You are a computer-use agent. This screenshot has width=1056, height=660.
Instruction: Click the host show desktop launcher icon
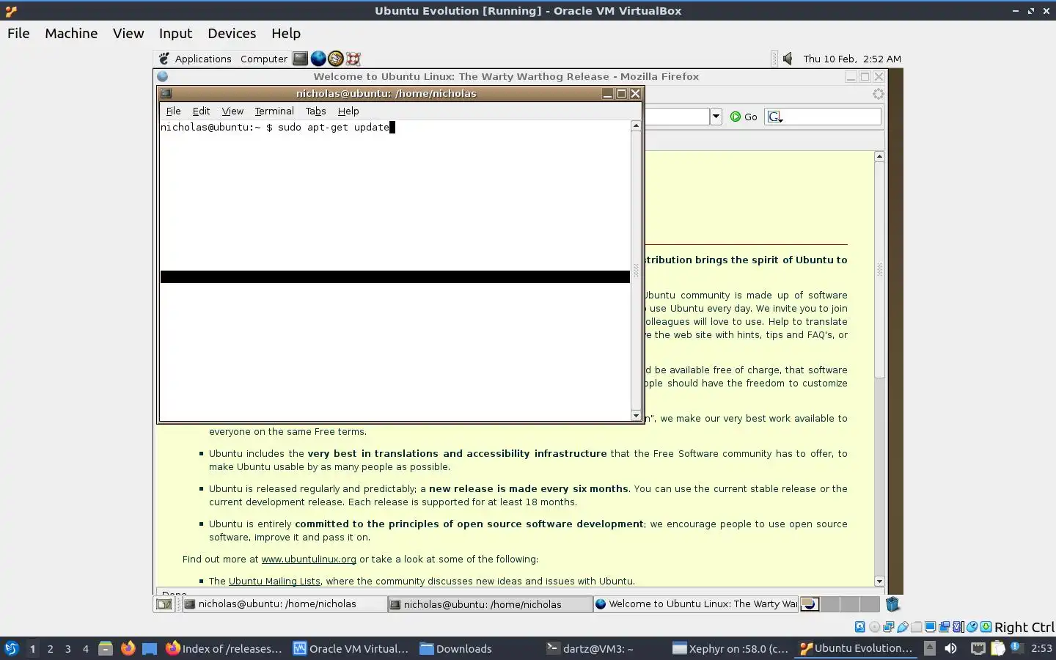click(150, 648)
